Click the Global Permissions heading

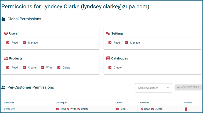click(x=24, y=19)
